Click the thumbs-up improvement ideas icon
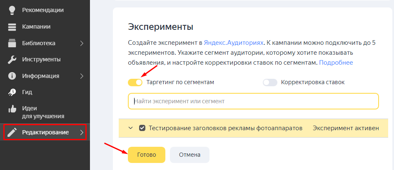The height and width of the screenshot is (170, 394). 12,109
